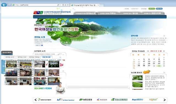The width and height of the screenshot is (176, 104).
Task: Open the 자료실 navigation tab
Action: coord(108,13)
